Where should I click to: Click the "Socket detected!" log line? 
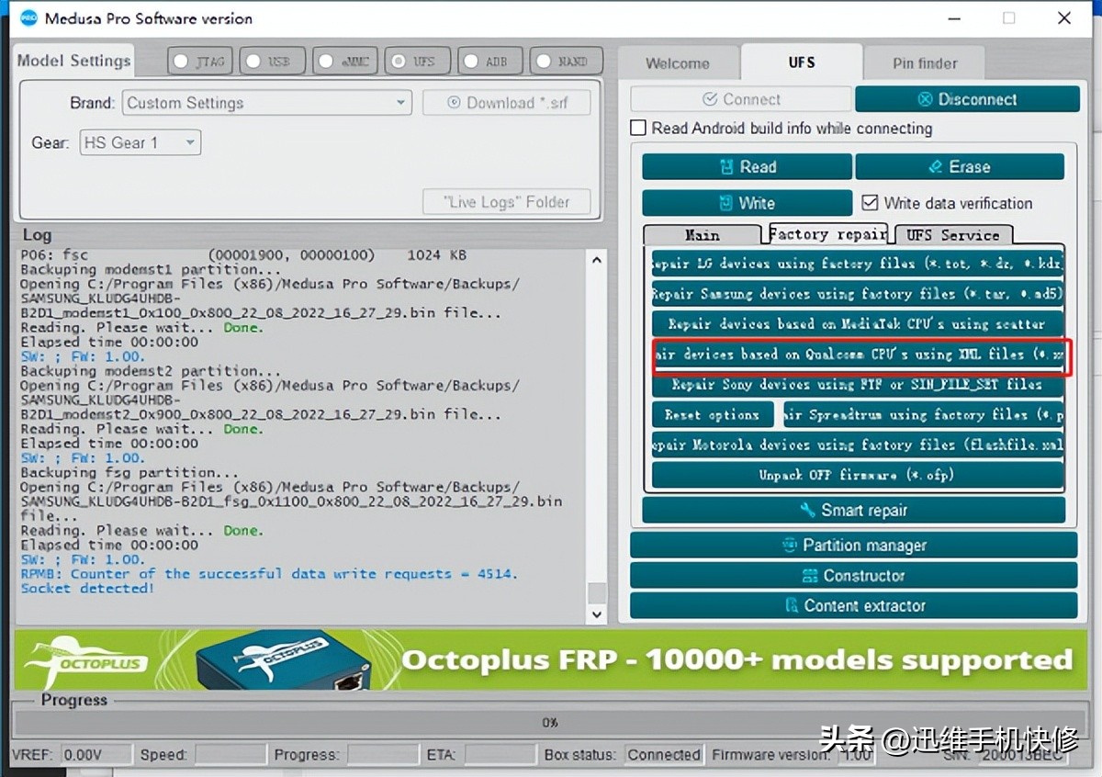pyautogui.click(x=88, y=589)
